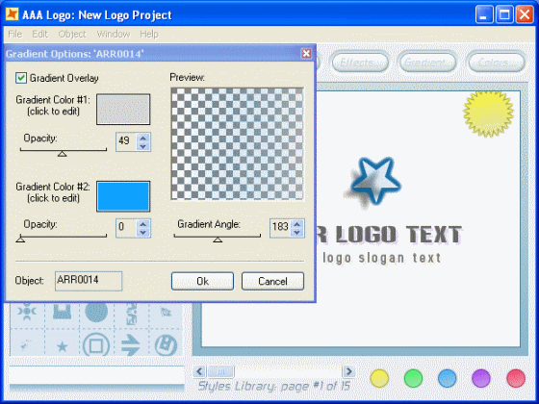Uncheck the Gradient Overlay checkbox

(21, 78)
